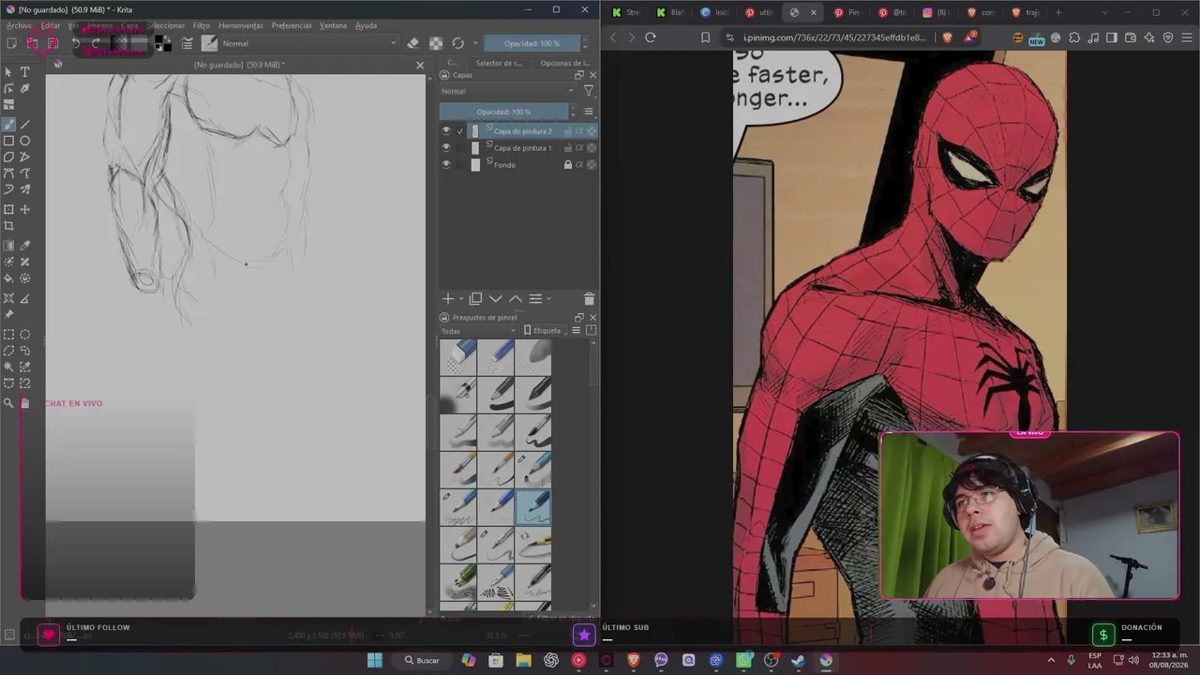Click the bookmark icon in browser address bar
The image size is (1200, 675).
pyautogui.click(x=706, y=37)
